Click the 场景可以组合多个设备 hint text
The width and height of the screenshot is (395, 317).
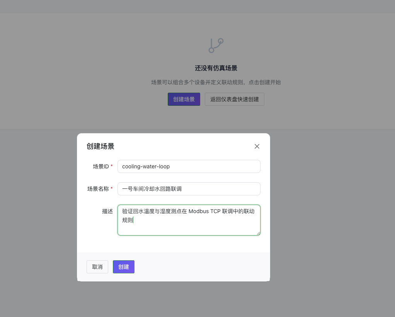coord(216,82)
